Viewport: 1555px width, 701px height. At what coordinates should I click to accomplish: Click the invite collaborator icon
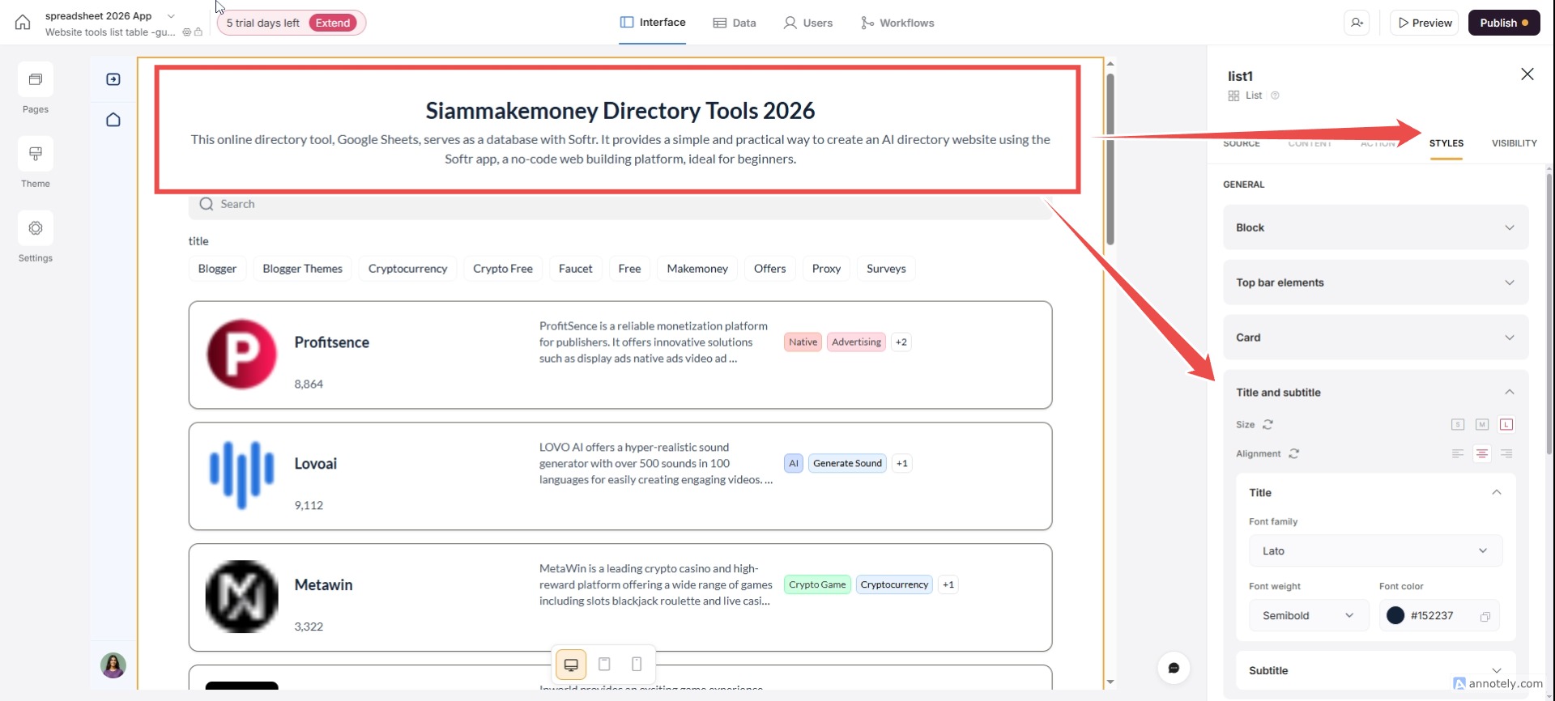pyautogui.click(x=1357, y=23)
